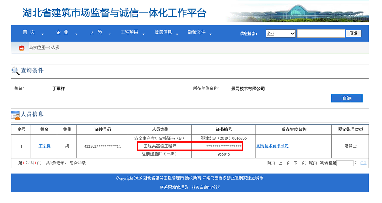Open the 景网技术有限公司 company link

point(272,146)
